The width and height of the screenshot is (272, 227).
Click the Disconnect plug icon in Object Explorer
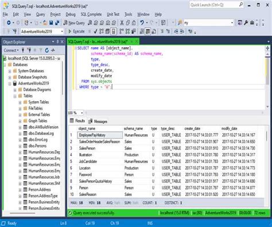[29, 51]
